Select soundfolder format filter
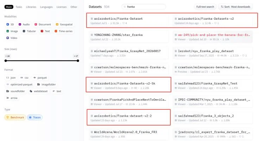 tap(15, 91)
